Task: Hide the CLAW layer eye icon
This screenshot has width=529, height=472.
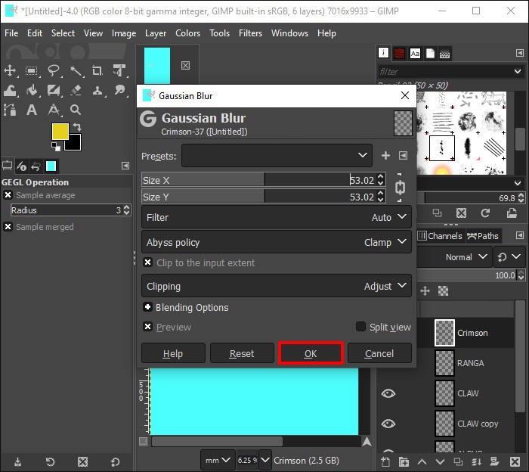Action: tap(388, 393)
